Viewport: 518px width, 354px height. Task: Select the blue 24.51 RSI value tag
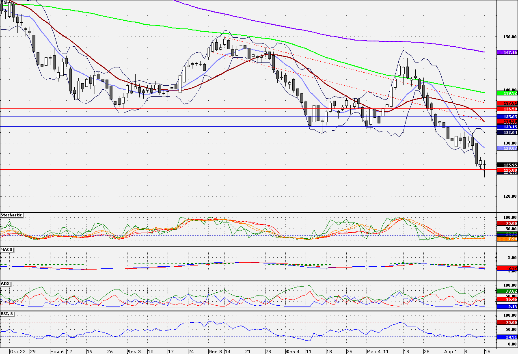(507, 337)
